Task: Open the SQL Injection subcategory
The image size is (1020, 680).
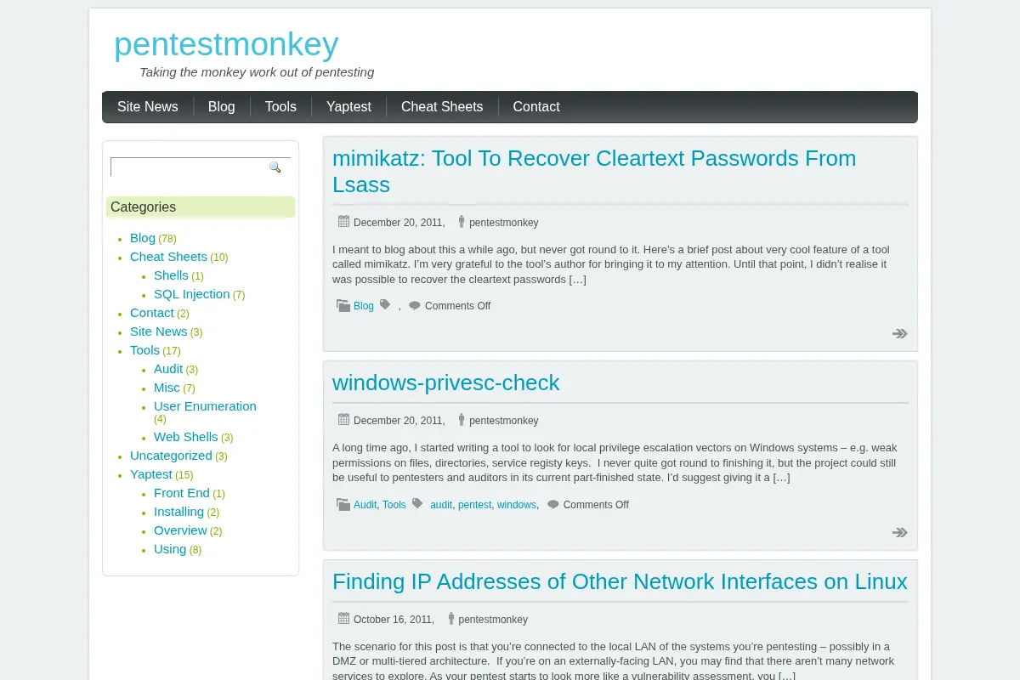Action: coord(192,294)
